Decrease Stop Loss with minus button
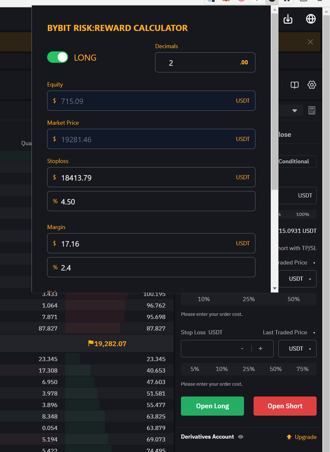 click(242, 349)
